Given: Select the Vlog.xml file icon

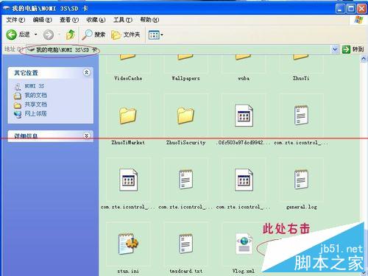Looking at the screenshot, I should [244, 244].
